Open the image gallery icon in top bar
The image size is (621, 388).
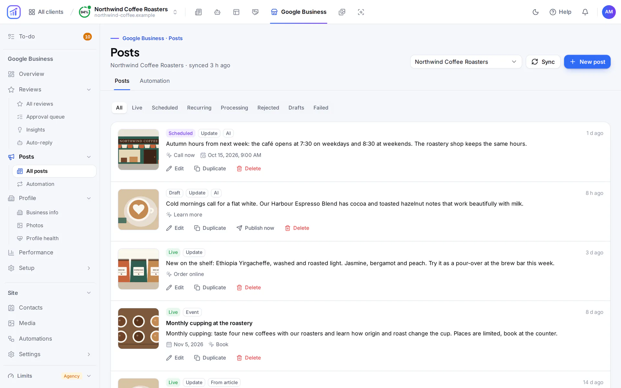pos(342,12)
